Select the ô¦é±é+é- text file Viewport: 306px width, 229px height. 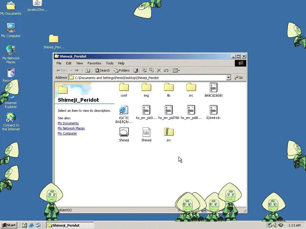[213, 112]
